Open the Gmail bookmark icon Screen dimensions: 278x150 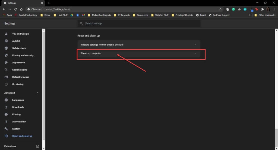[83, 15]
